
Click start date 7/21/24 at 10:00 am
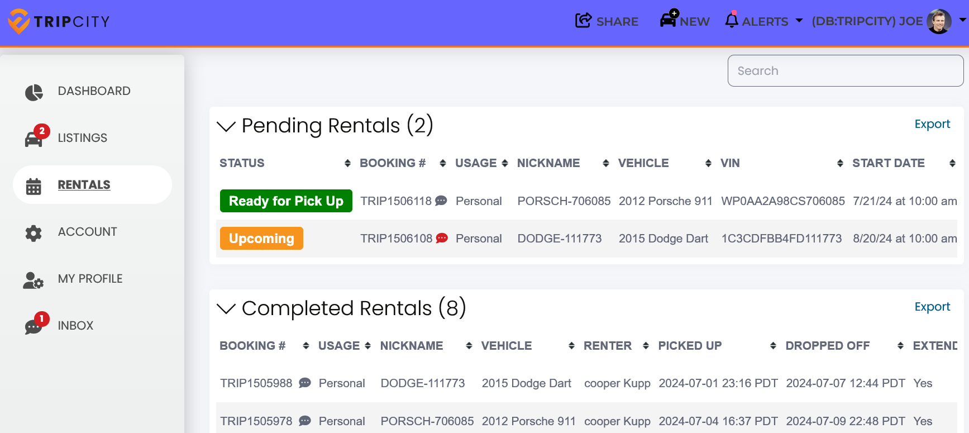(905, 201)
